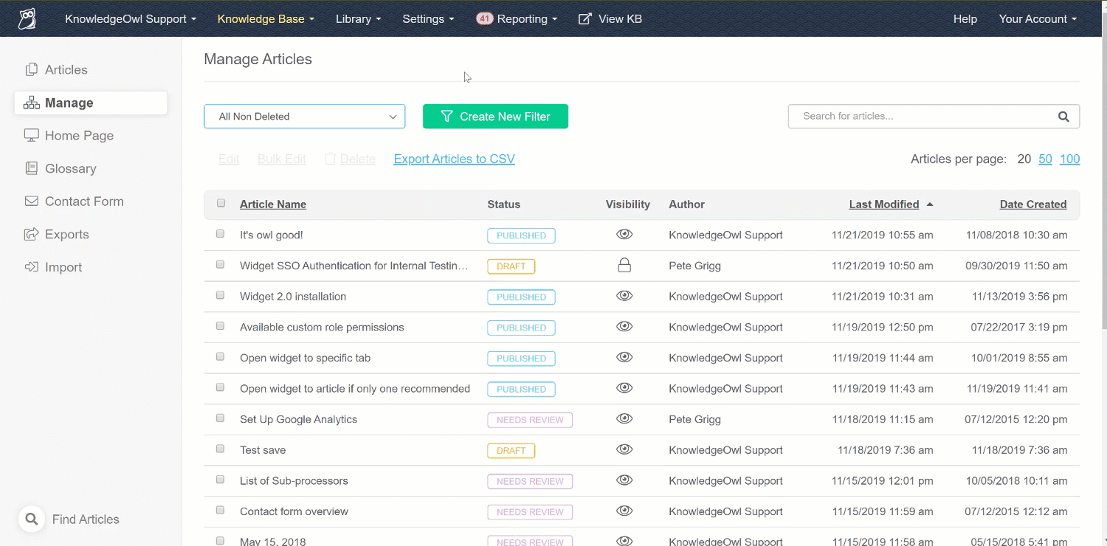This screenshot has width=1107, height=546.
Task: Open the All Non Deleted filter dropdown
Action: [x=305, y=117]
